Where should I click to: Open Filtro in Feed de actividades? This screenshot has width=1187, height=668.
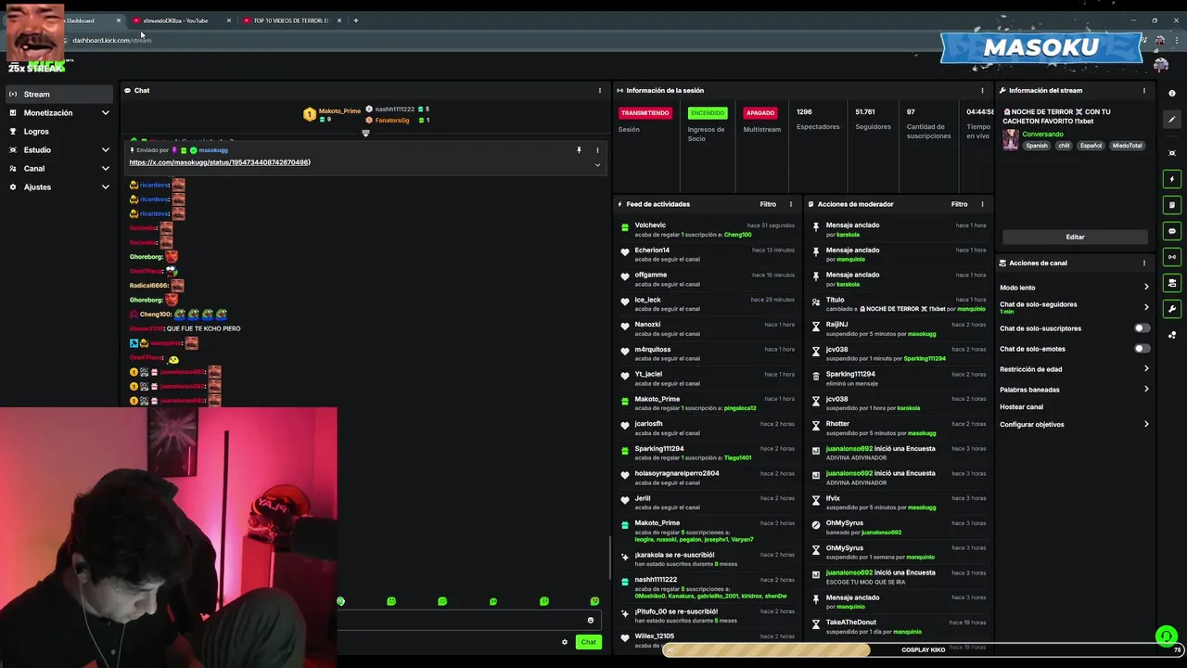pyautogui.click(x=768, y=204)
